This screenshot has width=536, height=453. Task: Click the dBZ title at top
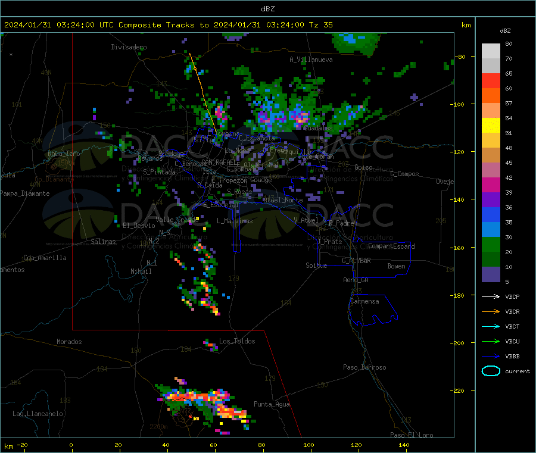(267, 9)
